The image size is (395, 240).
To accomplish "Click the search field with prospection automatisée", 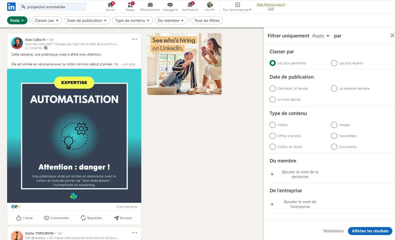I will pos(52,7).
